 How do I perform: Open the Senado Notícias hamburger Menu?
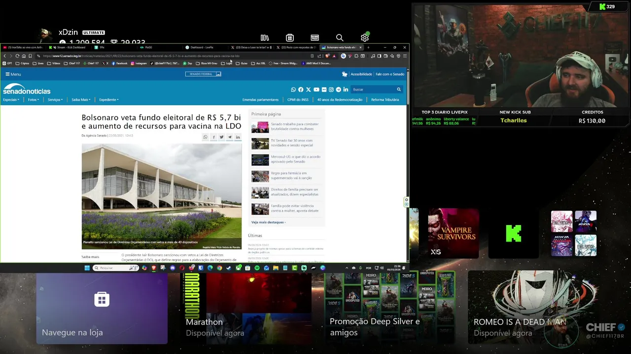tap(13, 74)
